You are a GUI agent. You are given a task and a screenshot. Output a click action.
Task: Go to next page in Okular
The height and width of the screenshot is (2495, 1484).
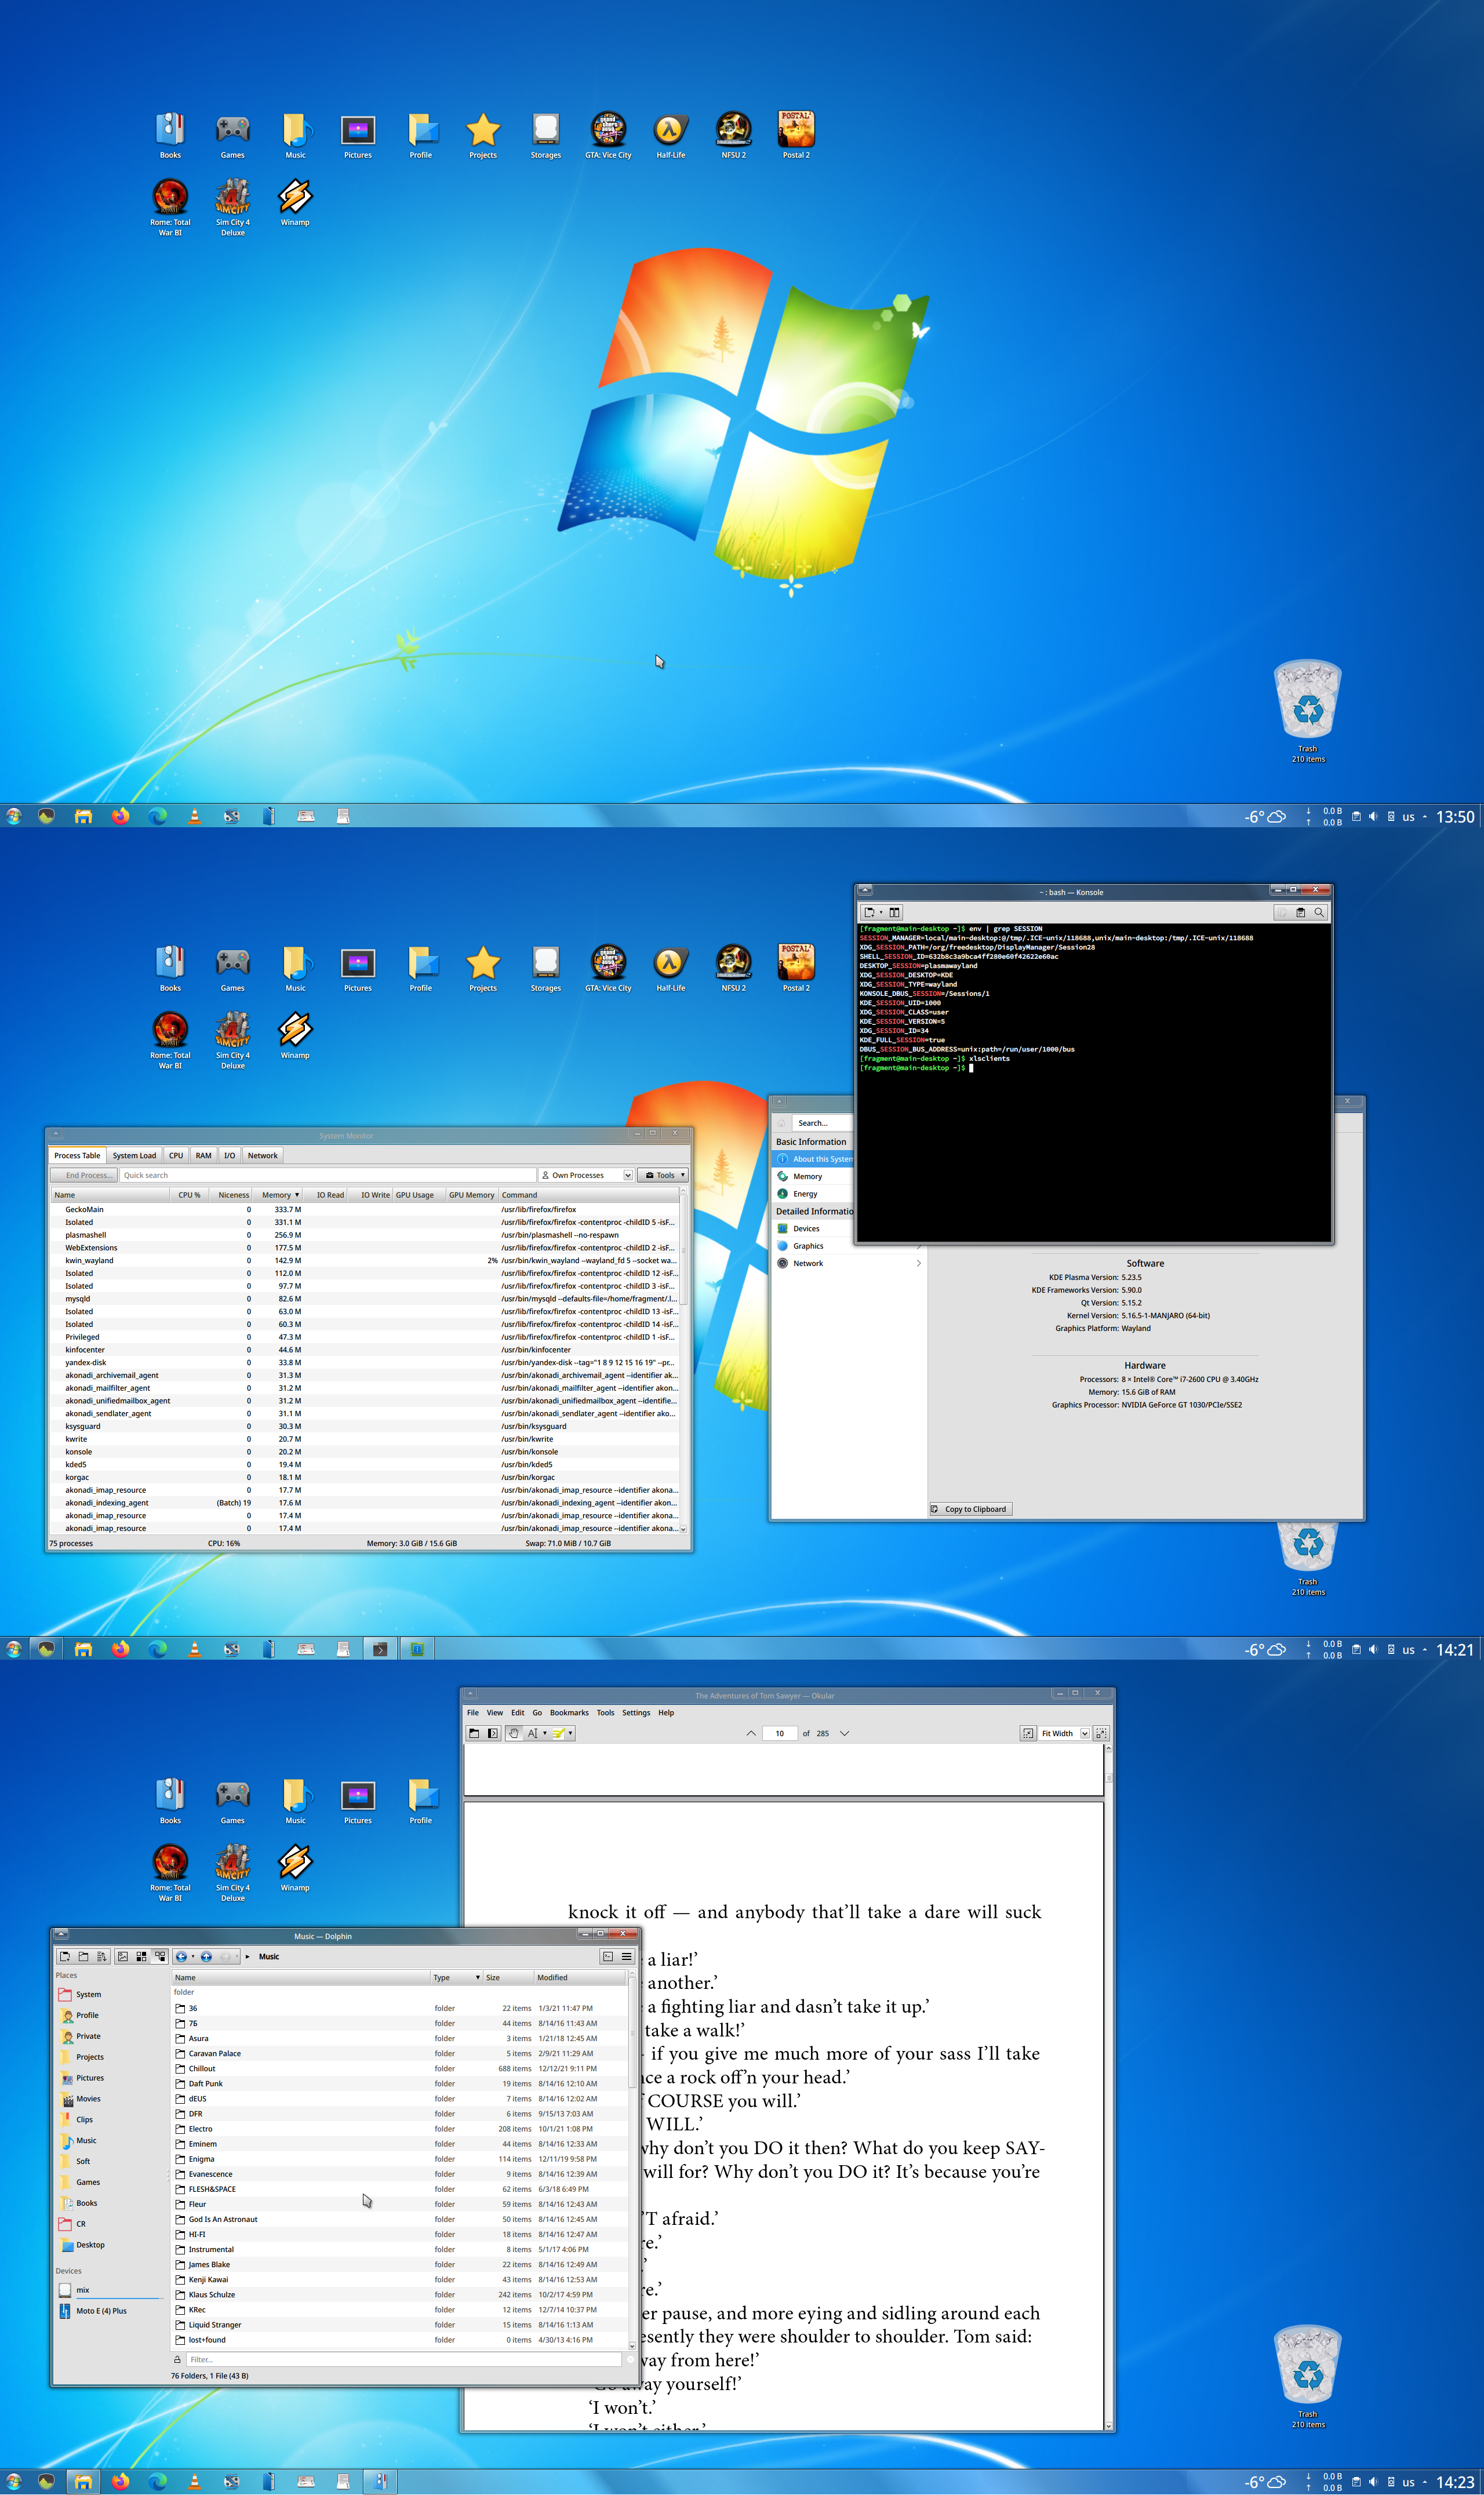pos(844,1733)
